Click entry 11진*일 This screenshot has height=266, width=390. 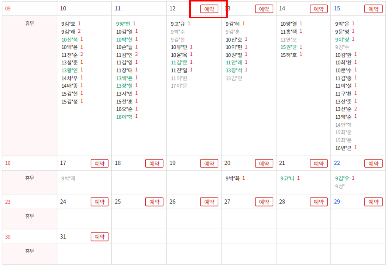[179, 70]
